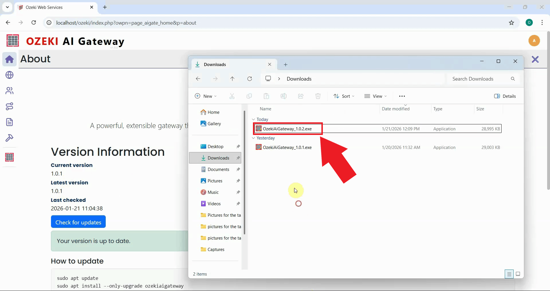Open the users icon in Ozeki sidebar

pyautogui.click(x=9, y=91)
